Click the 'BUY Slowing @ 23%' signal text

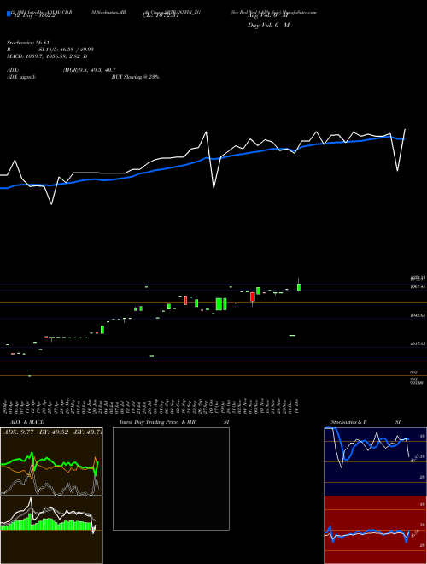click(x=135, y=77)
